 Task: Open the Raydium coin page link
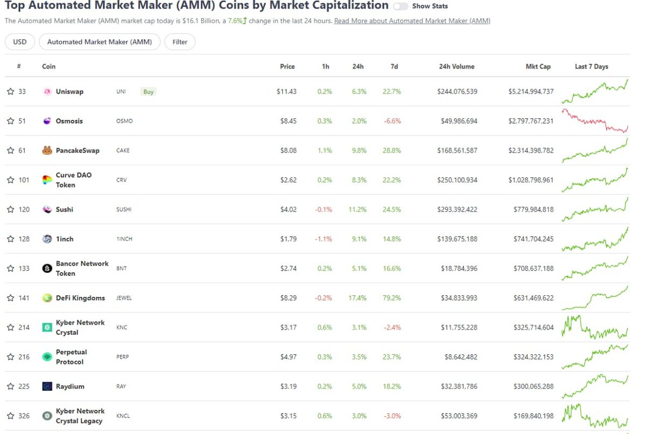coord(70,386)
